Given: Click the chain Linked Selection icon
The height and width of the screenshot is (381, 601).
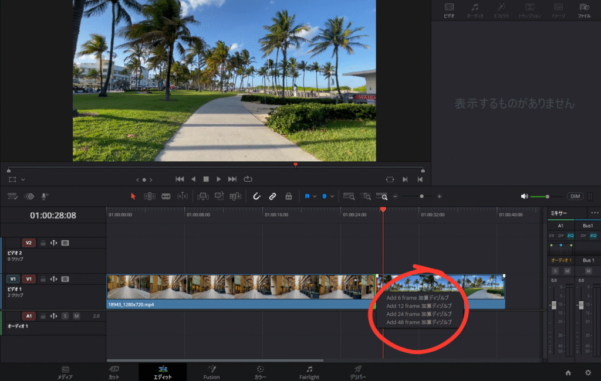Looking at the screenshot, I should 272,196.
